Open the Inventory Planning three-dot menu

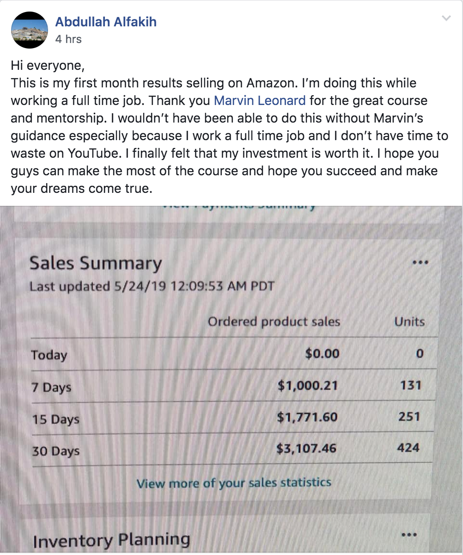click(x=409, y=535)
